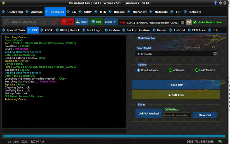Open the Special Task sub-tab
This screenshot has width=230, height=144.
pyautogui.click(x=14, y=30)
